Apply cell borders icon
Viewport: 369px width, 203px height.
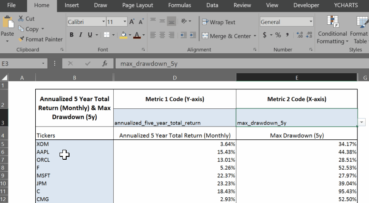(107, 35)
